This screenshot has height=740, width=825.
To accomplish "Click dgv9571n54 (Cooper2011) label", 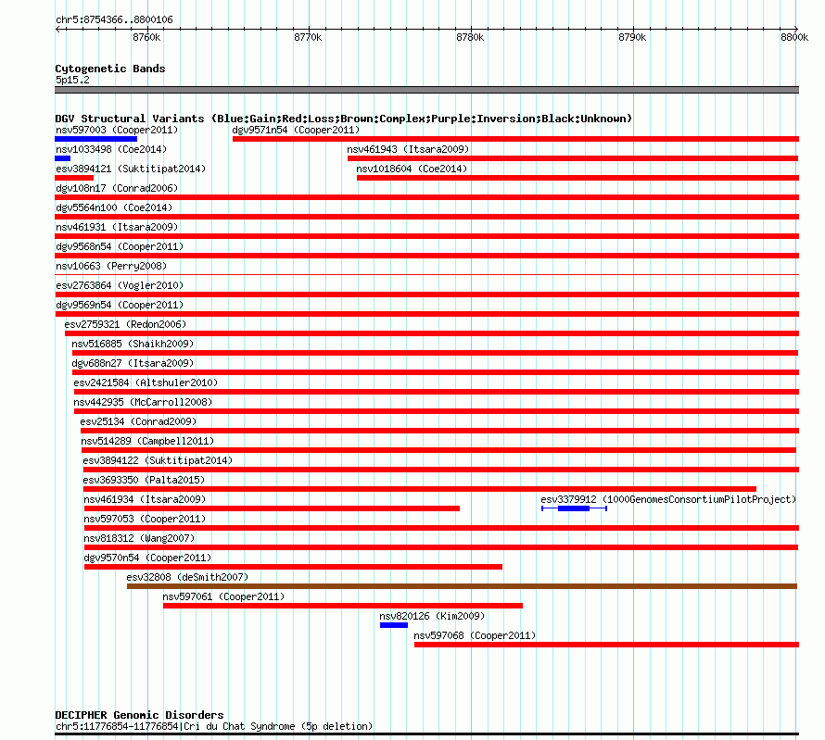I will tap(296, 130).
